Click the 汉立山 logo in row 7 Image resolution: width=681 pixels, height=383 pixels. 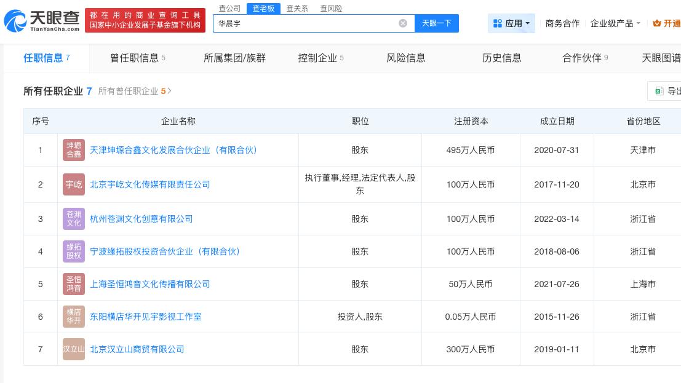(74, 349)
